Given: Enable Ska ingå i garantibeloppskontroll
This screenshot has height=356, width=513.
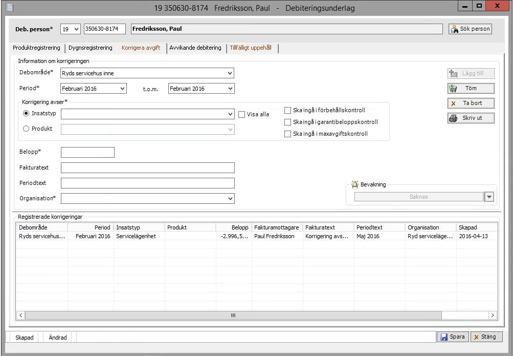Looking at the screenshot, I should point(287,122).
